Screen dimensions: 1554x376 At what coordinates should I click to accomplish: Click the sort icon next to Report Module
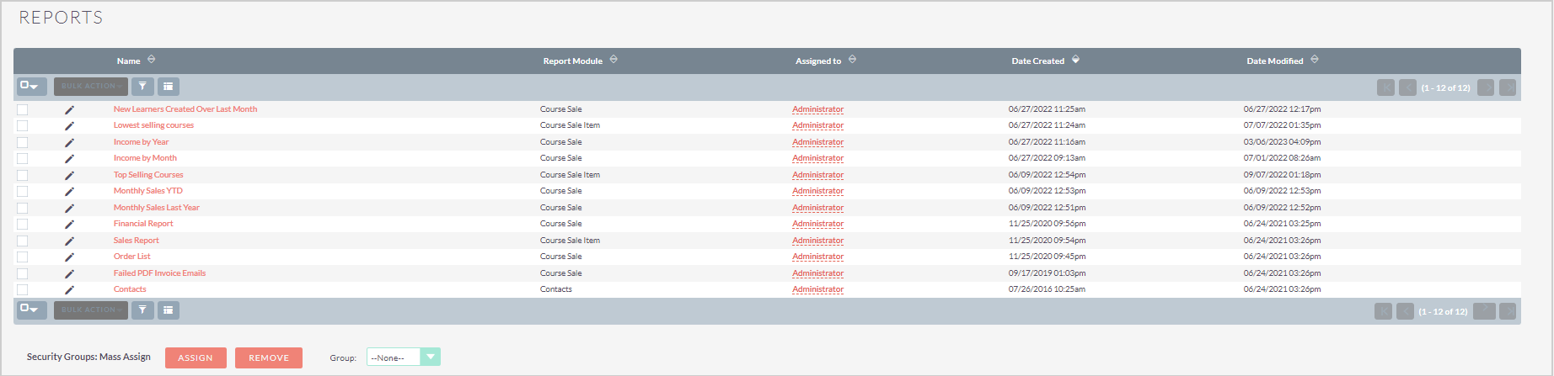pyautogui.click(x=614, y=60)
